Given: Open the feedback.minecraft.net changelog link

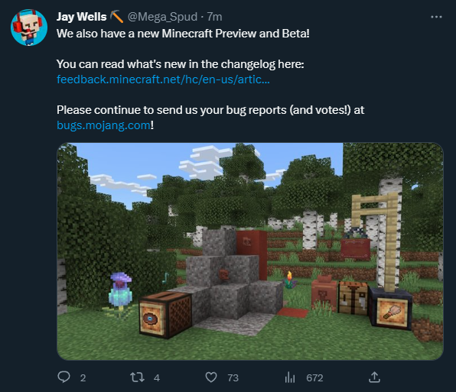Looking at the screenshot, I should point(163,79).
